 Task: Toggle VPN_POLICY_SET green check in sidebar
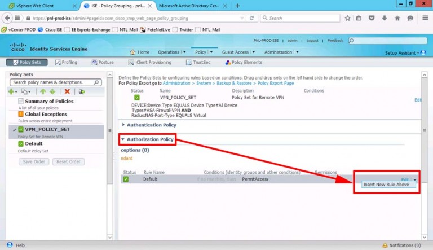[x=21, y=129]
